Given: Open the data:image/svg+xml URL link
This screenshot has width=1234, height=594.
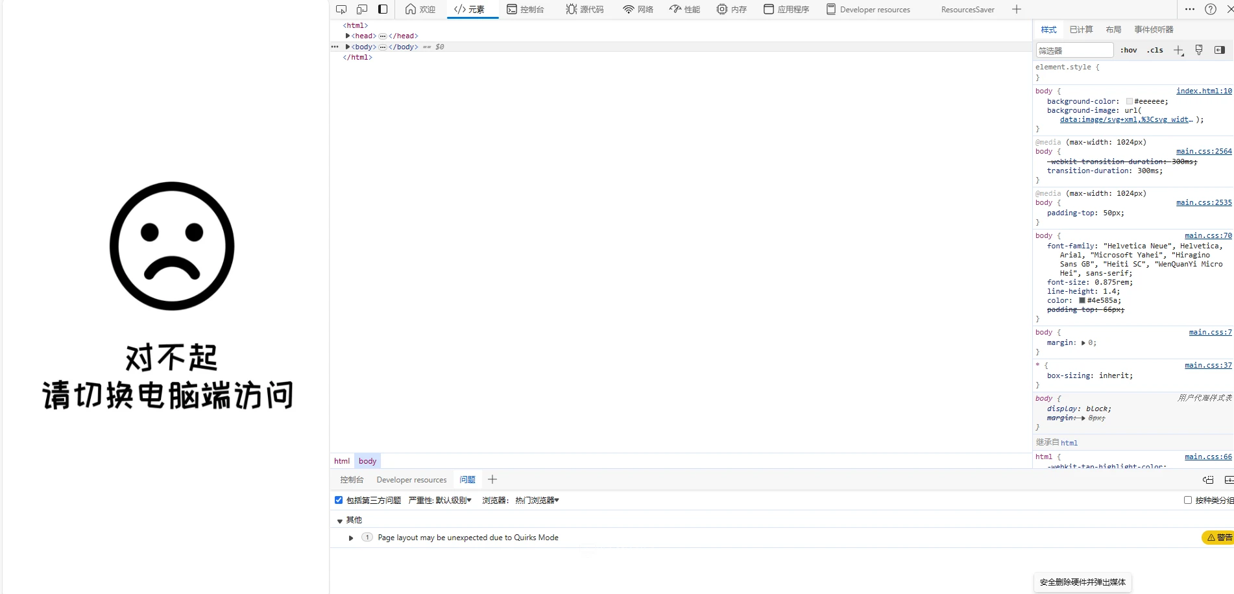Looking at the screenshot, I should [1126, 119].
